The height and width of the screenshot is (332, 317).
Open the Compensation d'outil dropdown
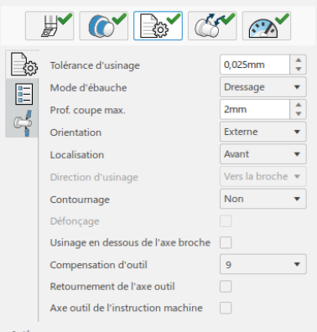click(x=263, y=264)
